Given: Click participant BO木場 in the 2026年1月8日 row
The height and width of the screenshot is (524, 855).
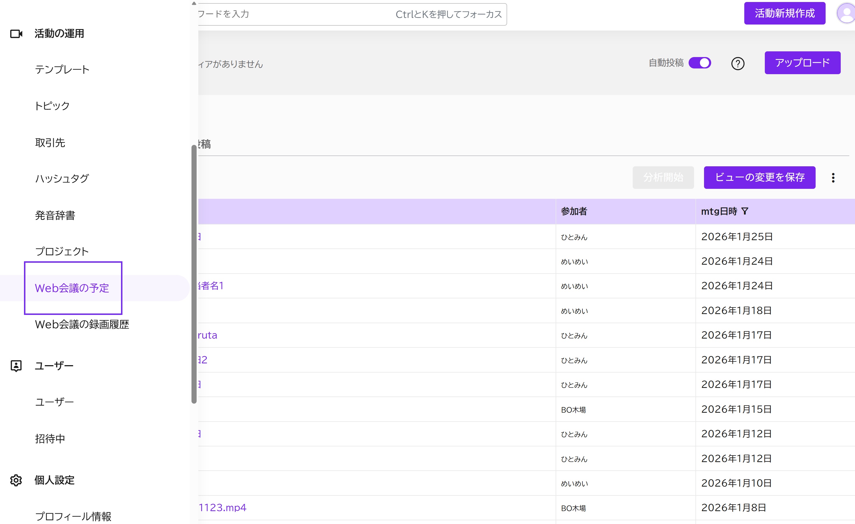Looking at the screenshot, I should [574, 508].
